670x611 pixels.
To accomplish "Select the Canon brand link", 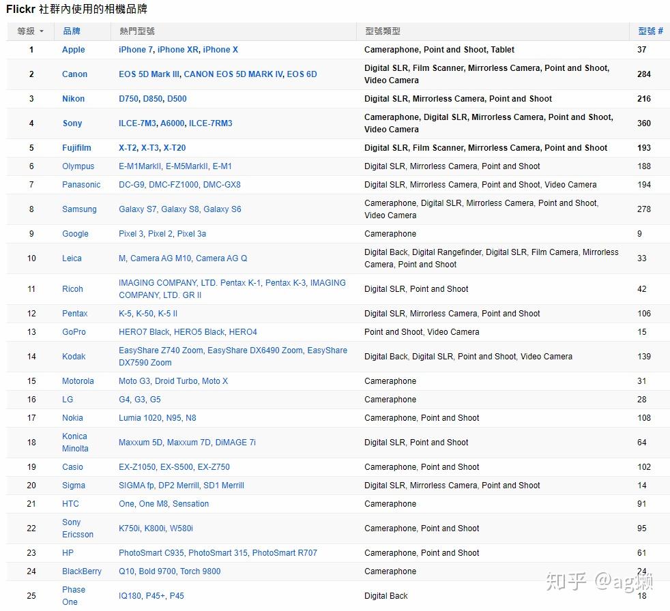I will (74, 74).
